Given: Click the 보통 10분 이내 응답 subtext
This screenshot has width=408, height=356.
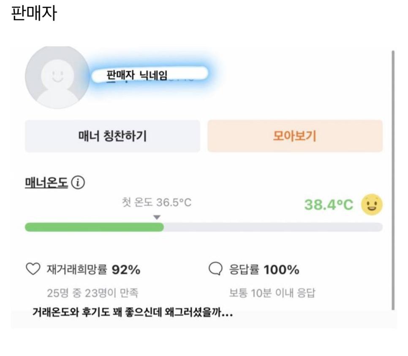Looking at the screenshot, I should (272, 292).
